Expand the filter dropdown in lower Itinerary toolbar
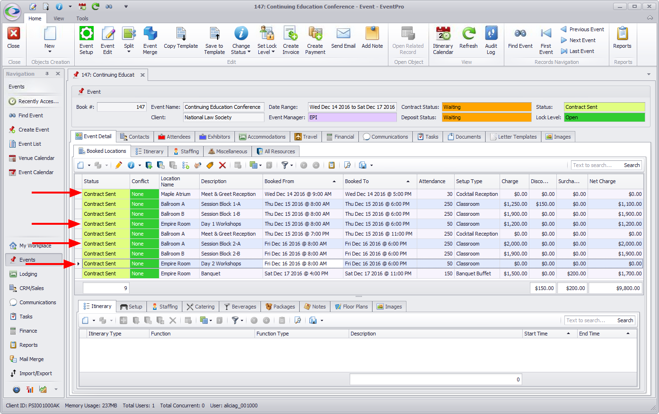This screenshot has height=414, width=659. (242, 321)
